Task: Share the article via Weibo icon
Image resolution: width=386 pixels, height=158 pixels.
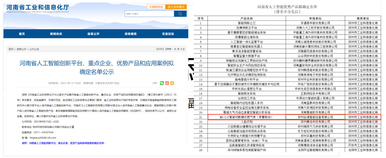Action: (167, 83)
